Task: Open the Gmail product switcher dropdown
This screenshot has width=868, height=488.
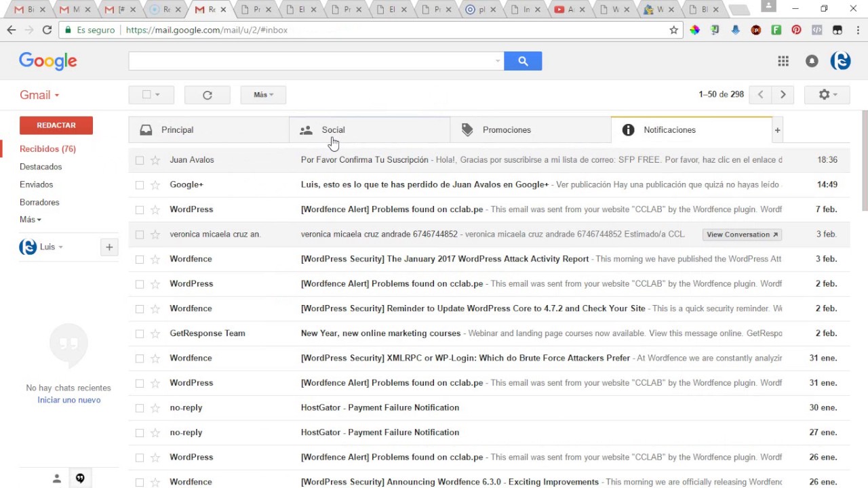Action: tap(39, 95)
